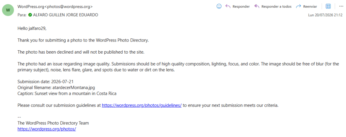The width and height of the screenshot is (346, 137).
Task: Choose Reenviar to forward the email
Action: coord(310,7)
